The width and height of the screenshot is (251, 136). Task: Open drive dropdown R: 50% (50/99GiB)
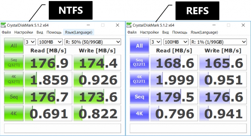[93, 42]
